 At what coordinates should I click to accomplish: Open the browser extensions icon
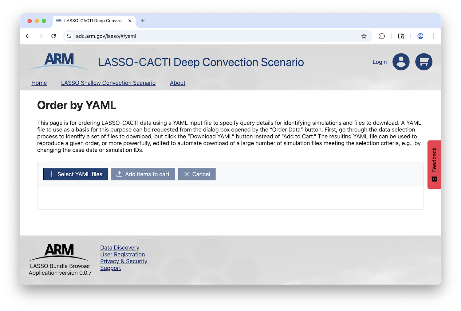(382, 36)
